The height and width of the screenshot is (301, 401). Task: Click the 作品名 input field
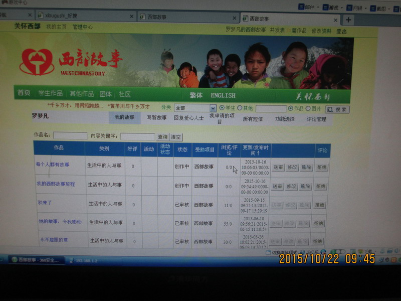point(70,135)
